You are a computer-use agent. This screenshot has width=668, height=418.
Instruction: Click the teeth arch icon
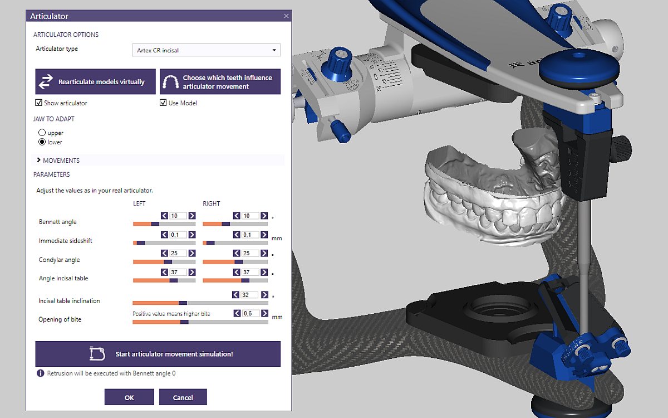(x=170, y=82)
